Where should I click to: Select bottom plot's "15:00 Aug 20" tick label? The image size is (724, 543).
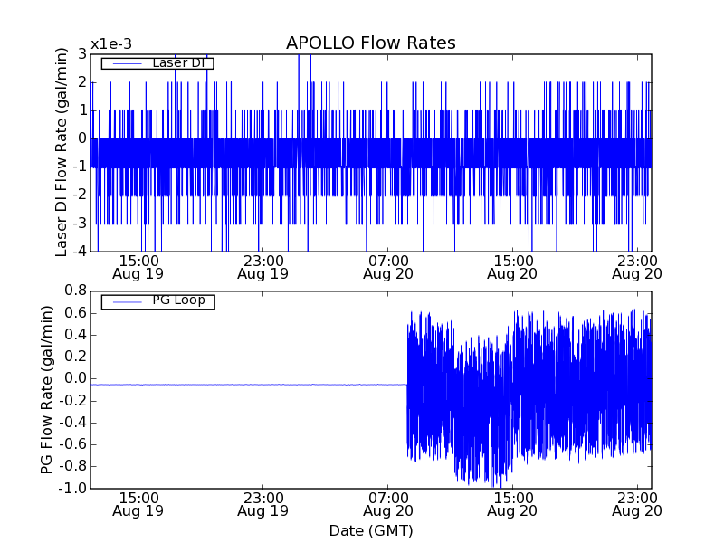tap(512, 504)
